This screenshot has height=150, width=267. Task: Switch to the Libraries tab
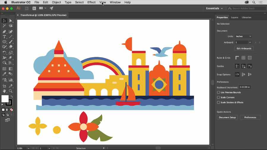point(247,17)
